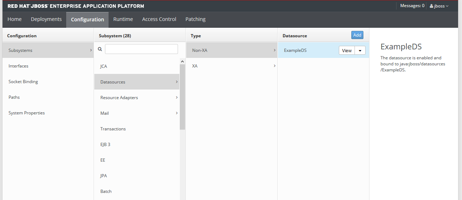
Task: Expand the Subsystems chevron
Action: pyautogui.click(x=91, y=50)
